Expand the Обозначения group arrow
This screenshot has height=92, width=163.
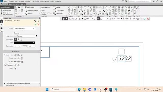(x=93, y=16)
